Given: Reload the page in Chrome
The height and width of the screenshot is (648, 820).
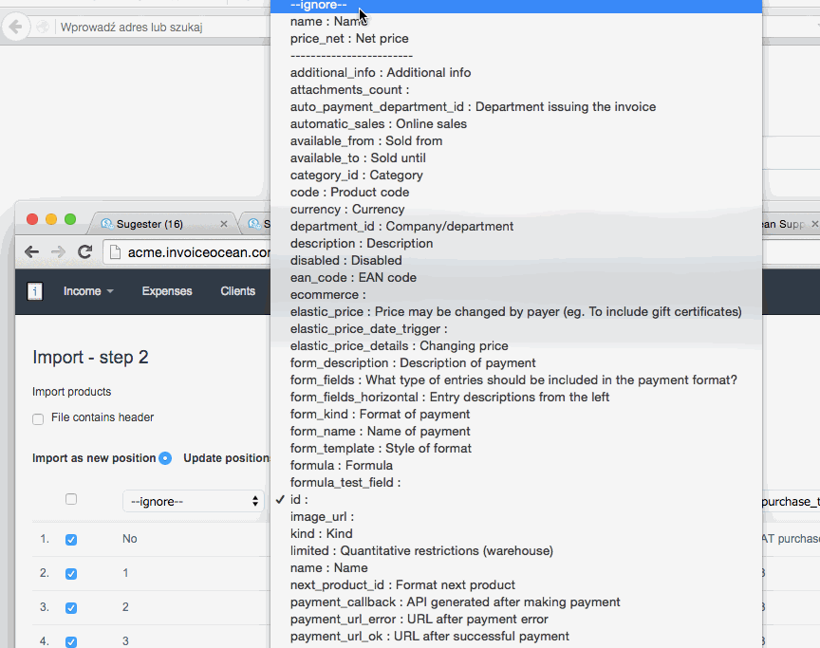Looking at the screenshot, I should click(x=84, y=252).
